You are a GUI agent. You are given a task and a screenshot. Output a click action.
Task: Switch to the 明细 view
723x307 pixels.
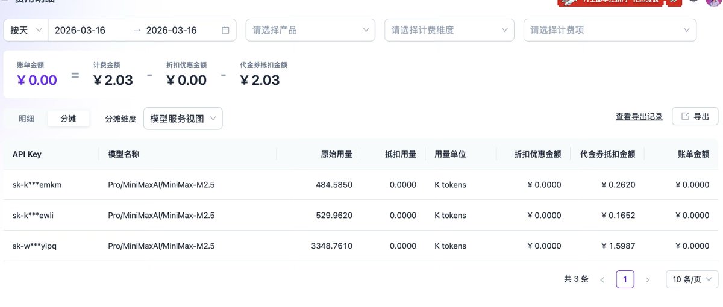coord(27,119)
